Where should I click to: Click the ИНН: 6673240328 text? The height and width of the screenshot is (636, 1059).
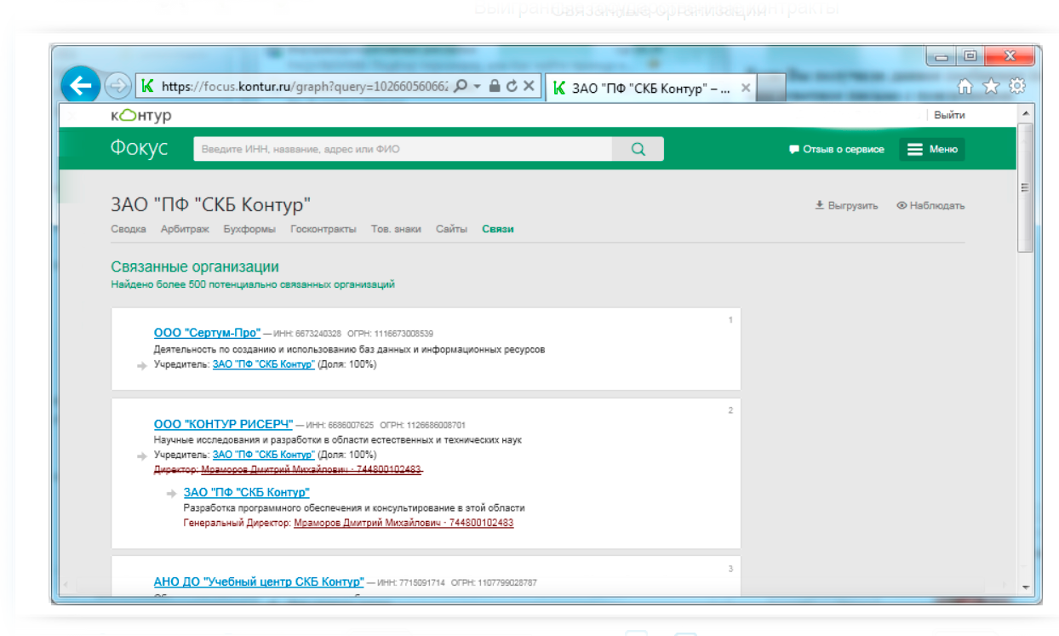click(307, 334)
